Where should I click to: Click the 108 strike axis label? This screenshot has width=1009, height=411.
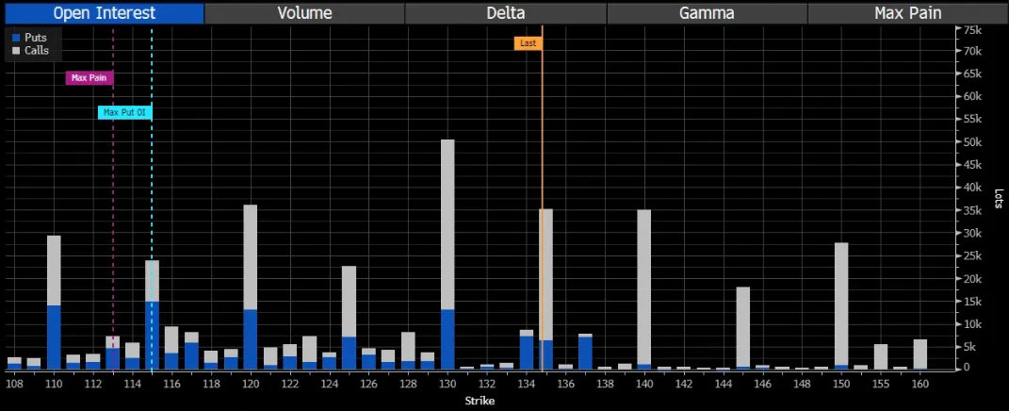tap(12, 384)
